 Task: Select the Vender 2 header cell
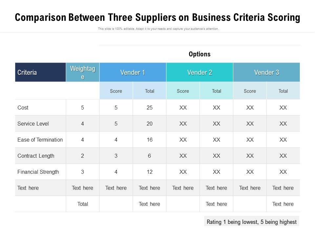200,72
